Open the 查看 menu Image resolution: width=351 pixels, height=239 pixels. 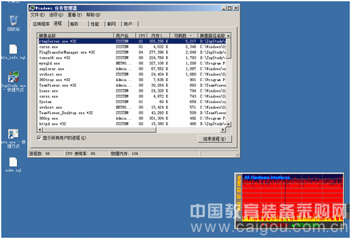[75, 14]
